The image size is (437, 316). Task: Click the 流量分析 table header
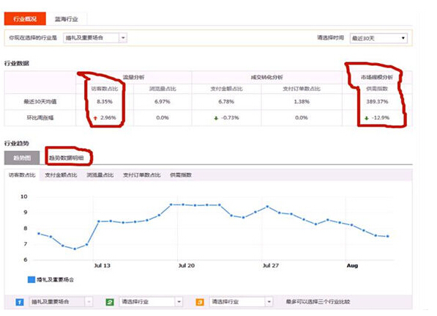(x=134, y=77)
